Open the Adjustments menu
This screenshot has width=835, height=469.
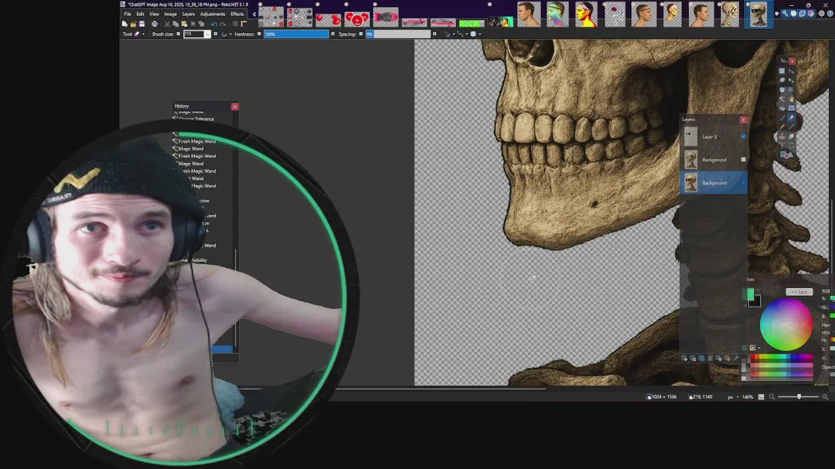213,14
